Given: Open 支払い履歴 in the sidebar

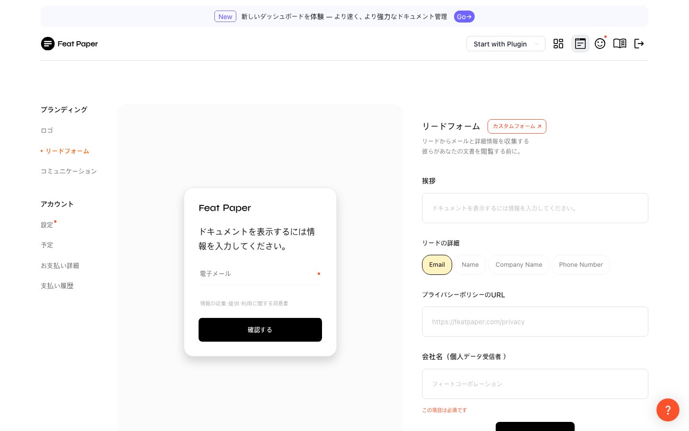Looking at the screenshot, I should tap(57, 286).
